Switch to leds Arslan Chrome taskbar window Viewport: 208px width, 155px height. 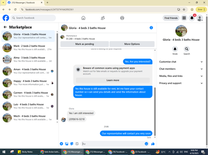(x=50, y=152)
